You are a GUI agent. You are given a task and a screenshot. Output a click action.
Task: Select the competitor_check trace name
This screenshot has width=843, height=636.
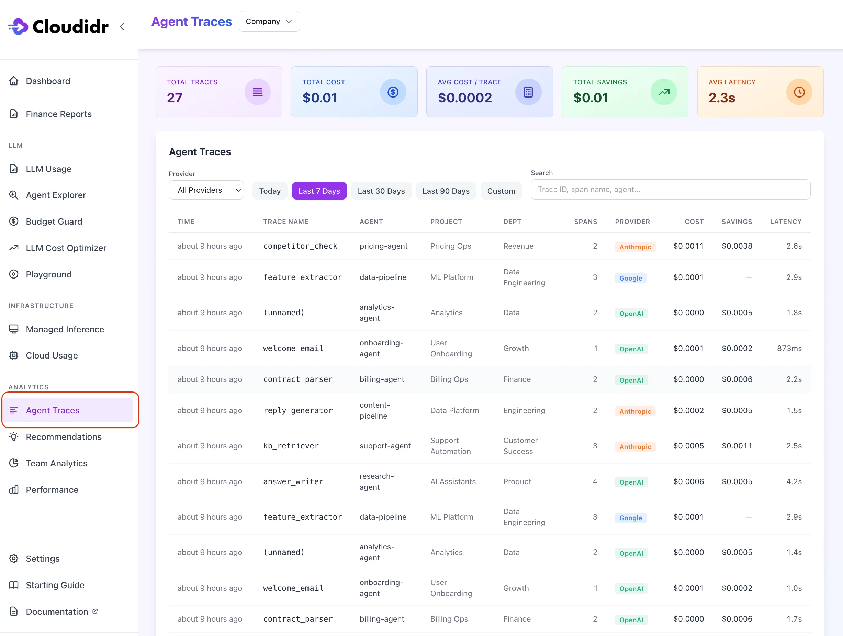coord(300,246)
